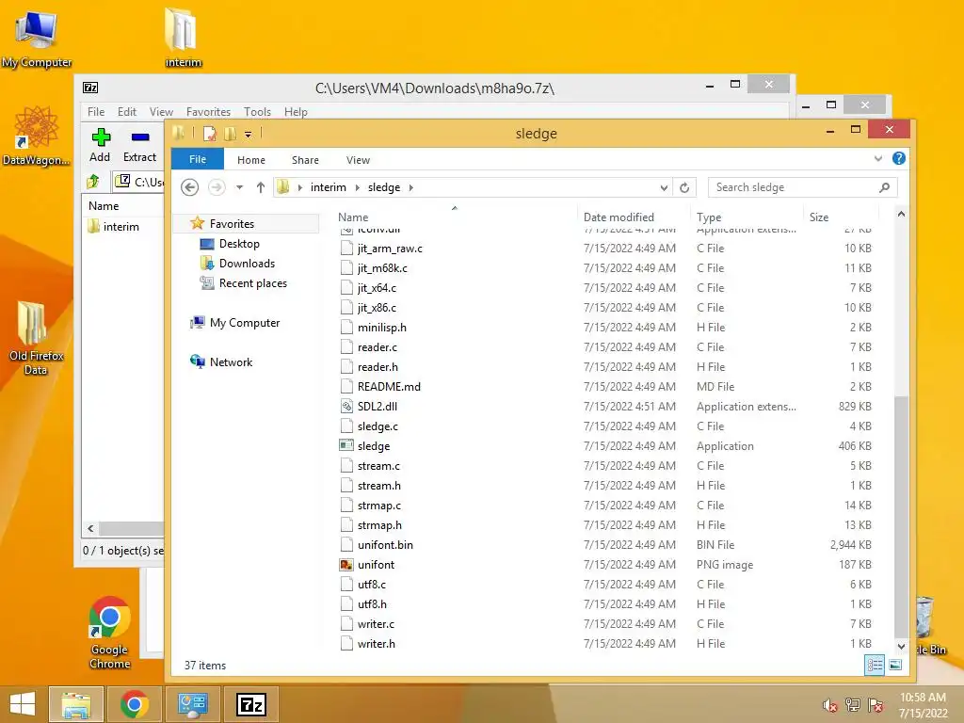Click the Up to interim arrow
The width and height of the screenshot is (964, 723).
point(261,187)
